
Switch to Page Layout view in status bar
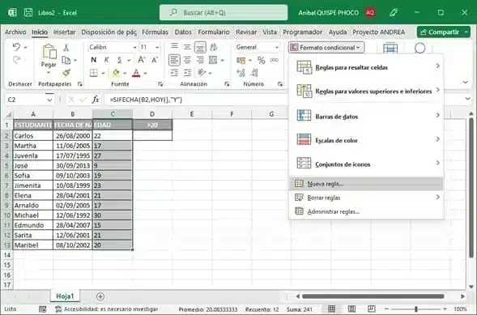351,309
